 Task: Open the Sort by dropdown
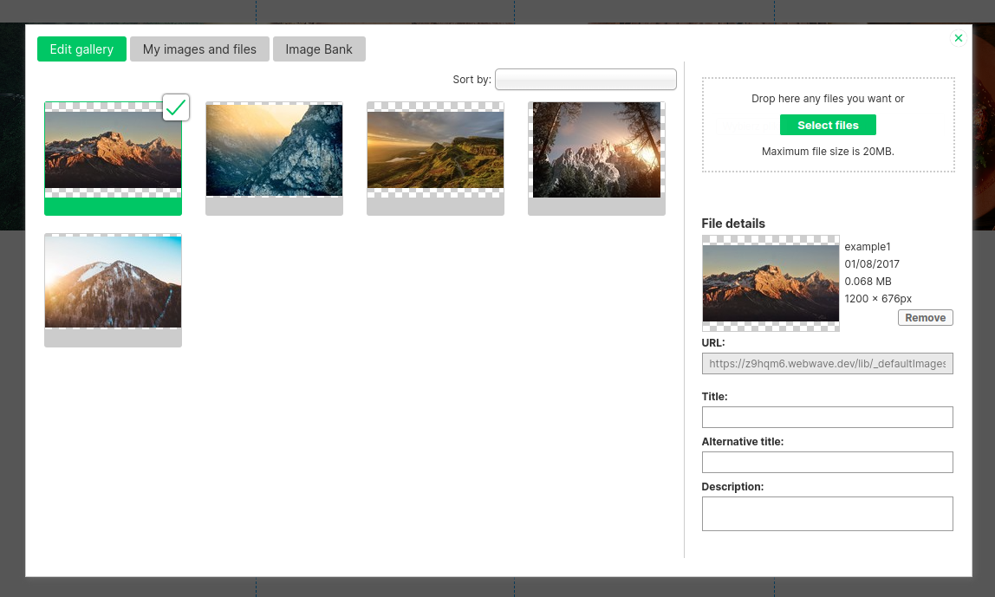585,80
